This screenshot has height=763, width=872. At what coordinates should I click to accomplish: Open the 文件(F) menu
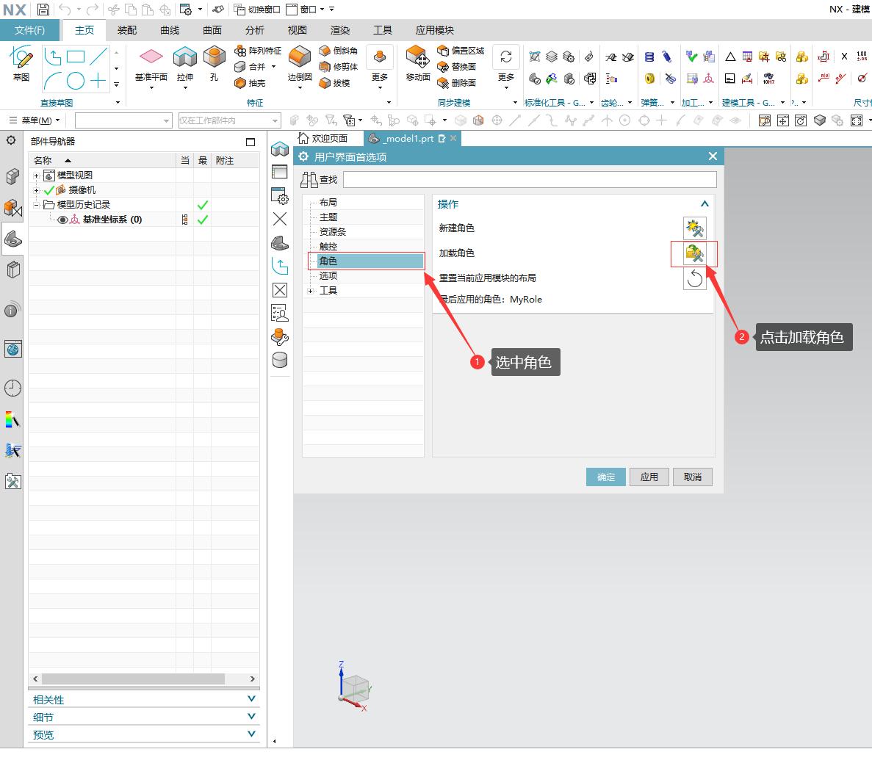(x=30, y=30)
